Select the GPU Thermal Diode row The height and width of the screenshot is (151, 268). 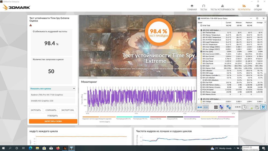(230, 32)
